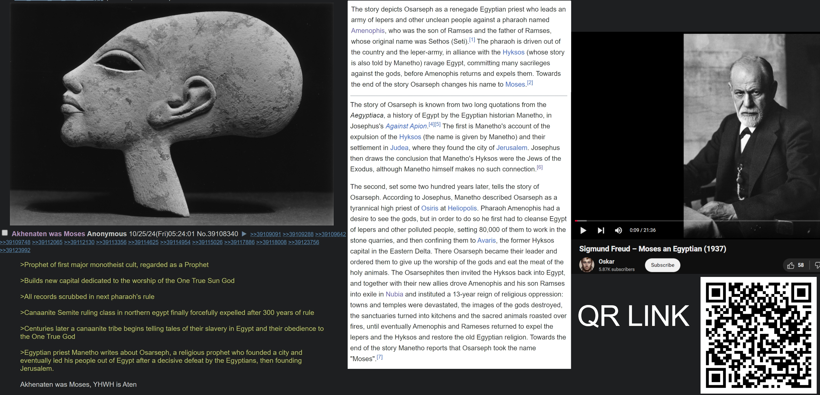
Task: Open reply link >>39109748
Action: point(15,242)
